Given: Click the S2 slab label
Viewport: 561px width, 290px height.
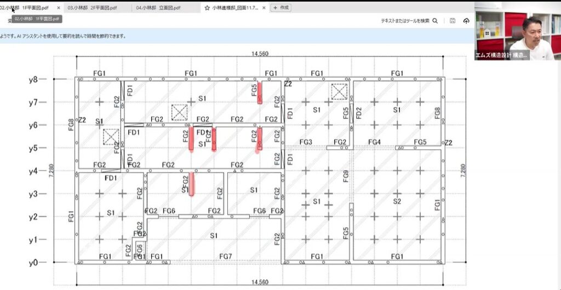Looking at the screenshot, I should pyautogui.click(x=397, y=201).
